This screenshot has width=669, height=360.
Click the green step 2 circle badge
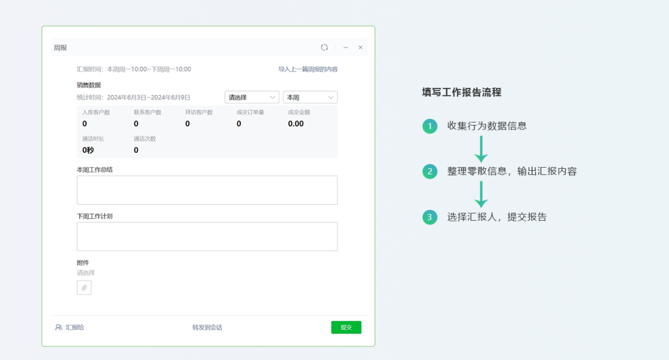(430, 171)
